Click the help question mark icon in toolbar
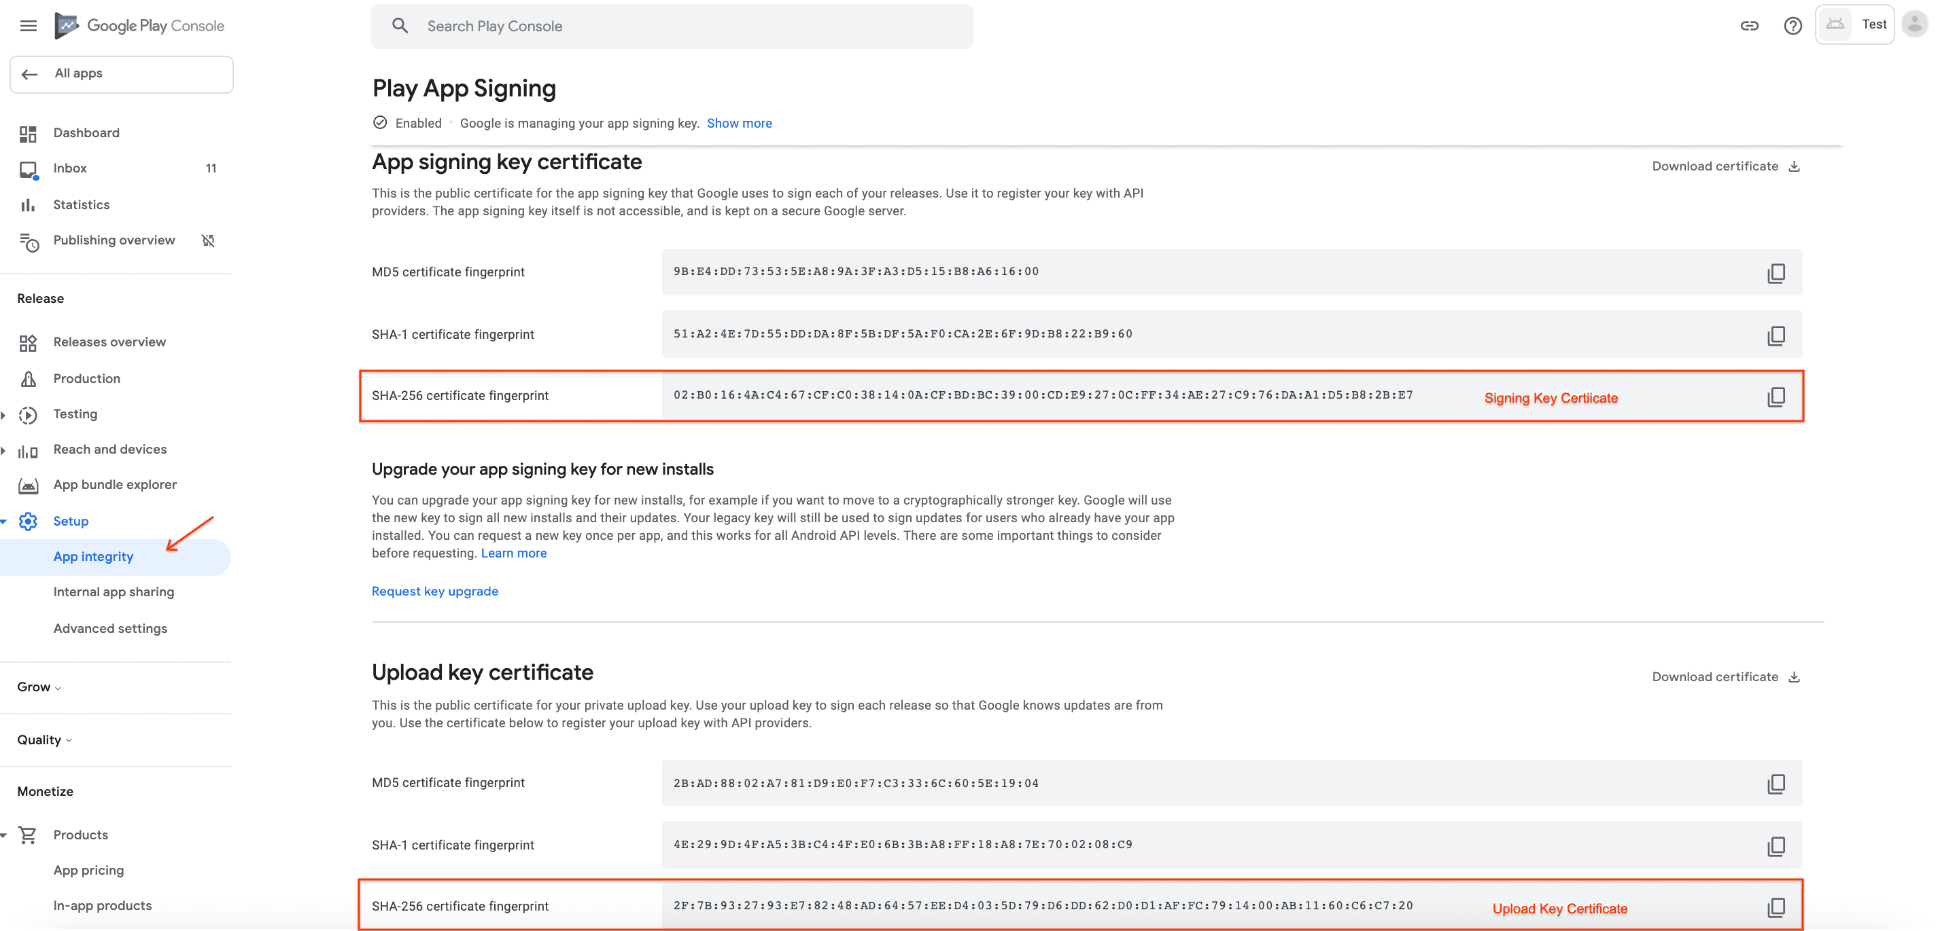The width and height of the screenshot is (1938, 931). [x=1793, y=24]
